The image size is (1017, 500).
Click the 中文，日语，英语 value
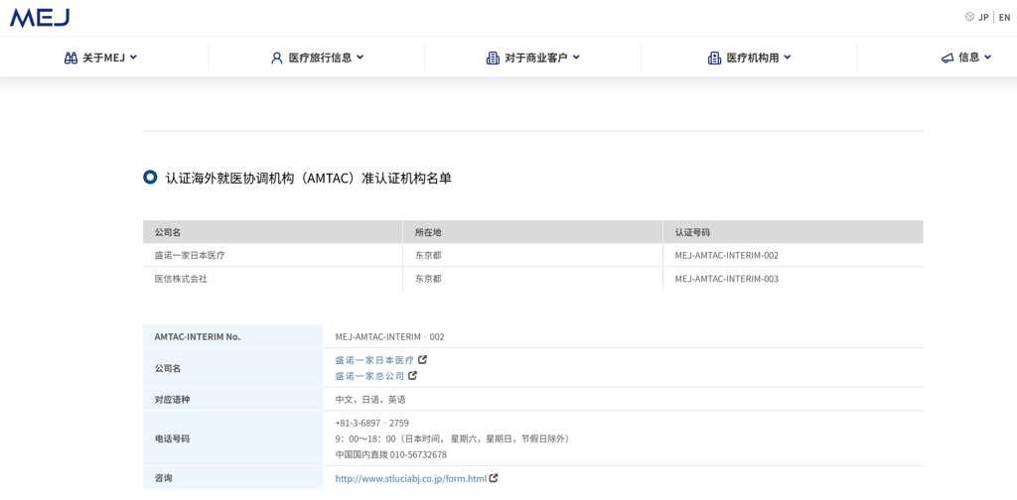coord(370,399)
